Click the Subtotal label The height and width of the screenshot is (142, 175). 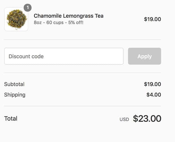point(14,84)
